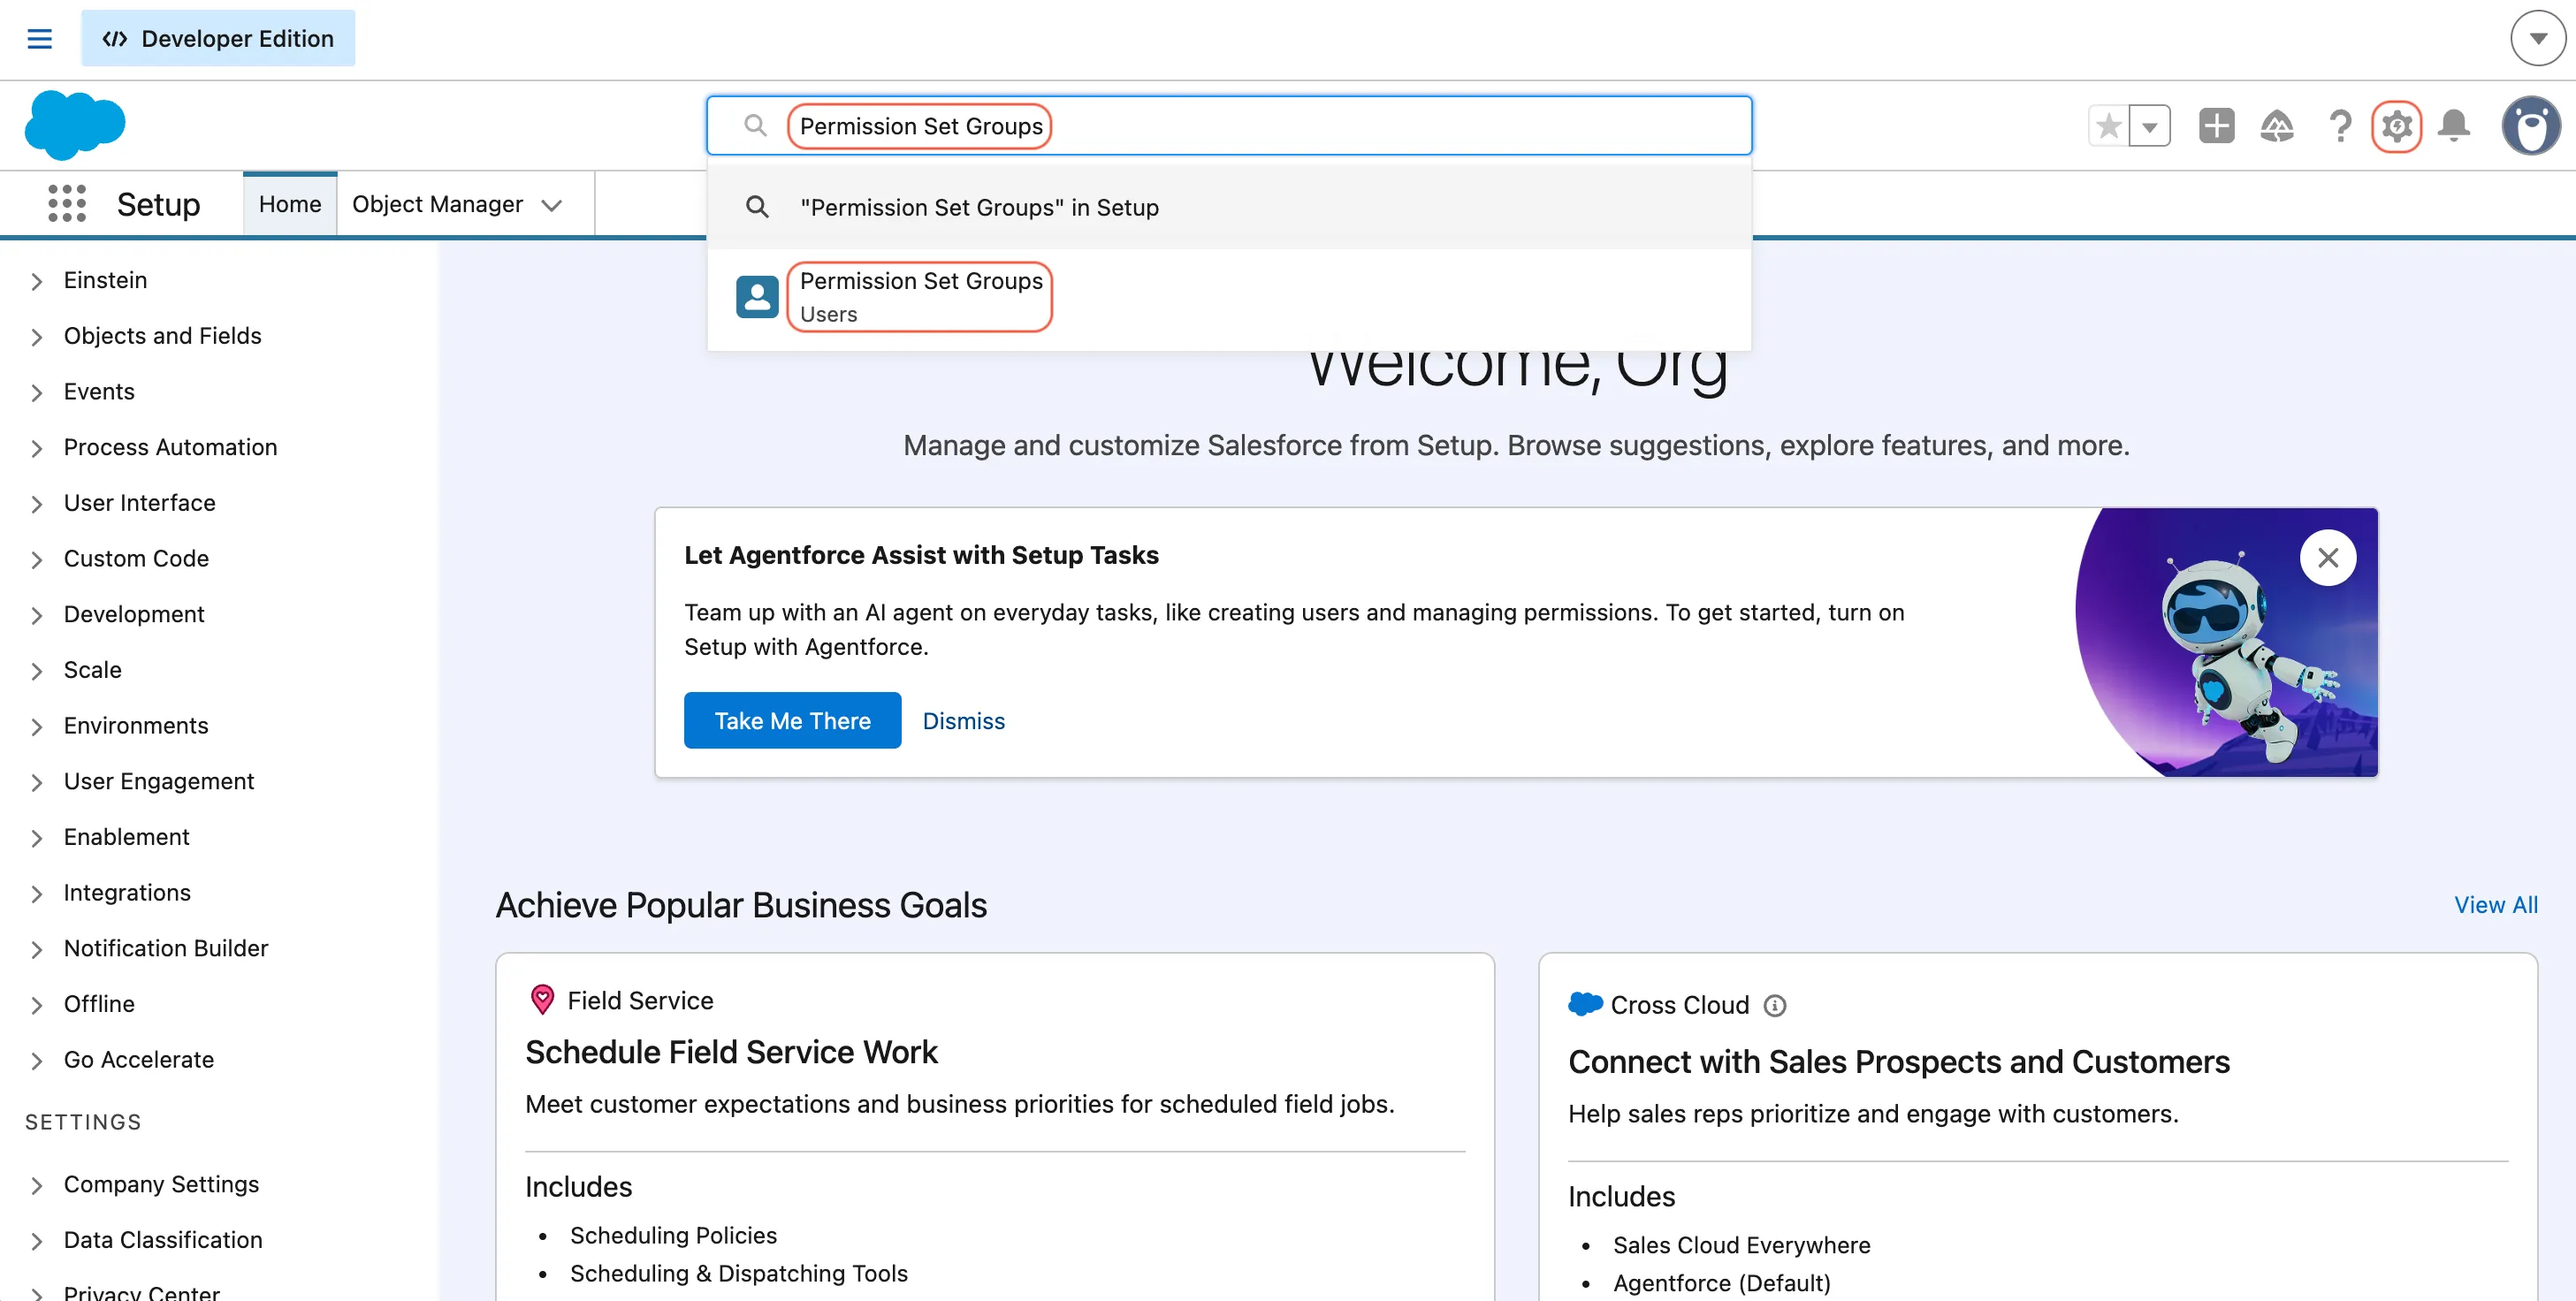Open the Trailhead guidance icon
The width and height of the screenshot is (2576, 1301).
coord(2277,126)
